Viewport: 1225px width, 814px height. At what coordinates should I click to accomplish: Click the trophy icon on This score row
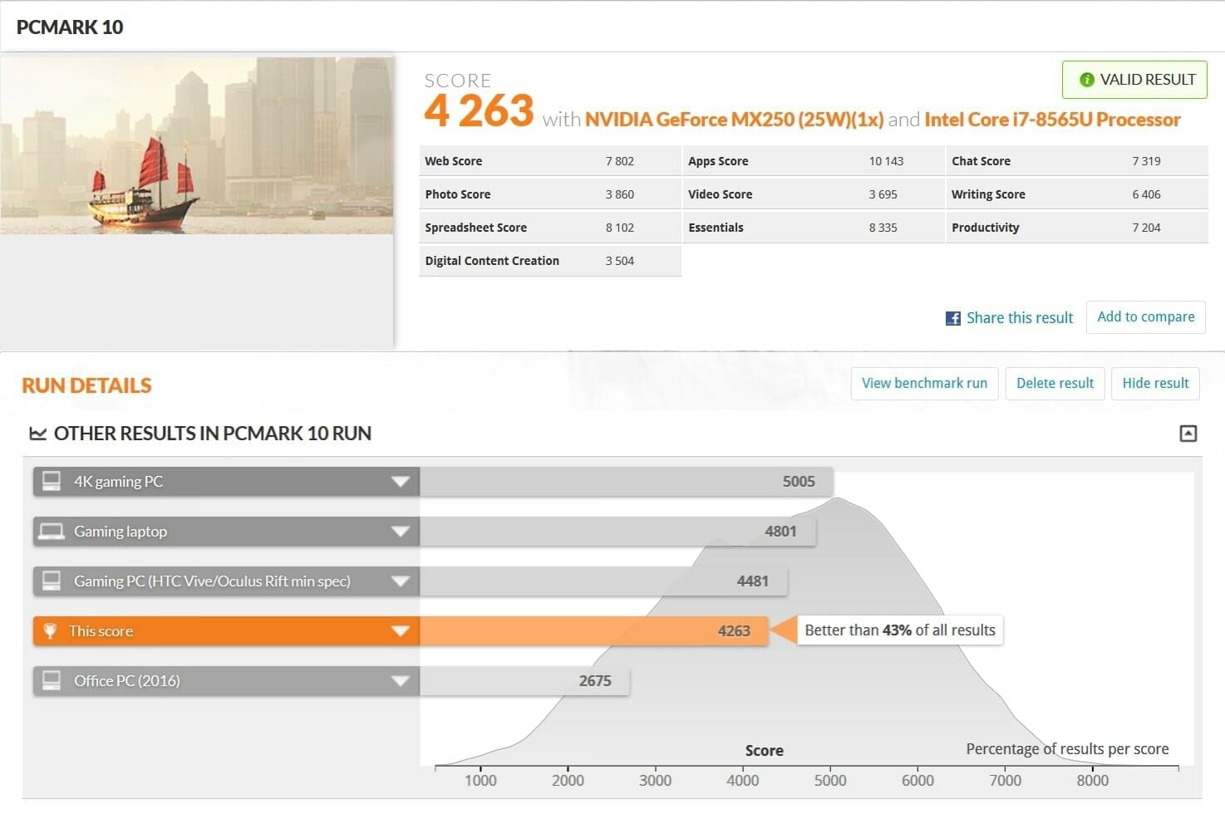coord(50,631)
